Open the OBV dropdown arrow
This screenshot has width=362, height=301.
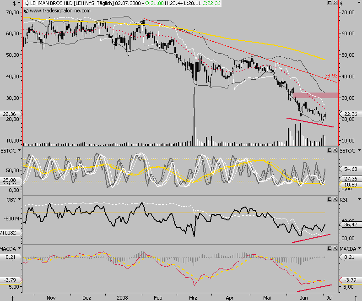pos(19,199)
